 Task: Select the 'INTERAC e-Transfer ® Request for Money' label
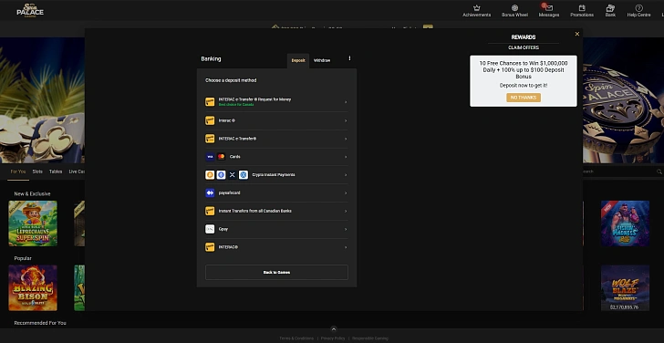[255, 99]
